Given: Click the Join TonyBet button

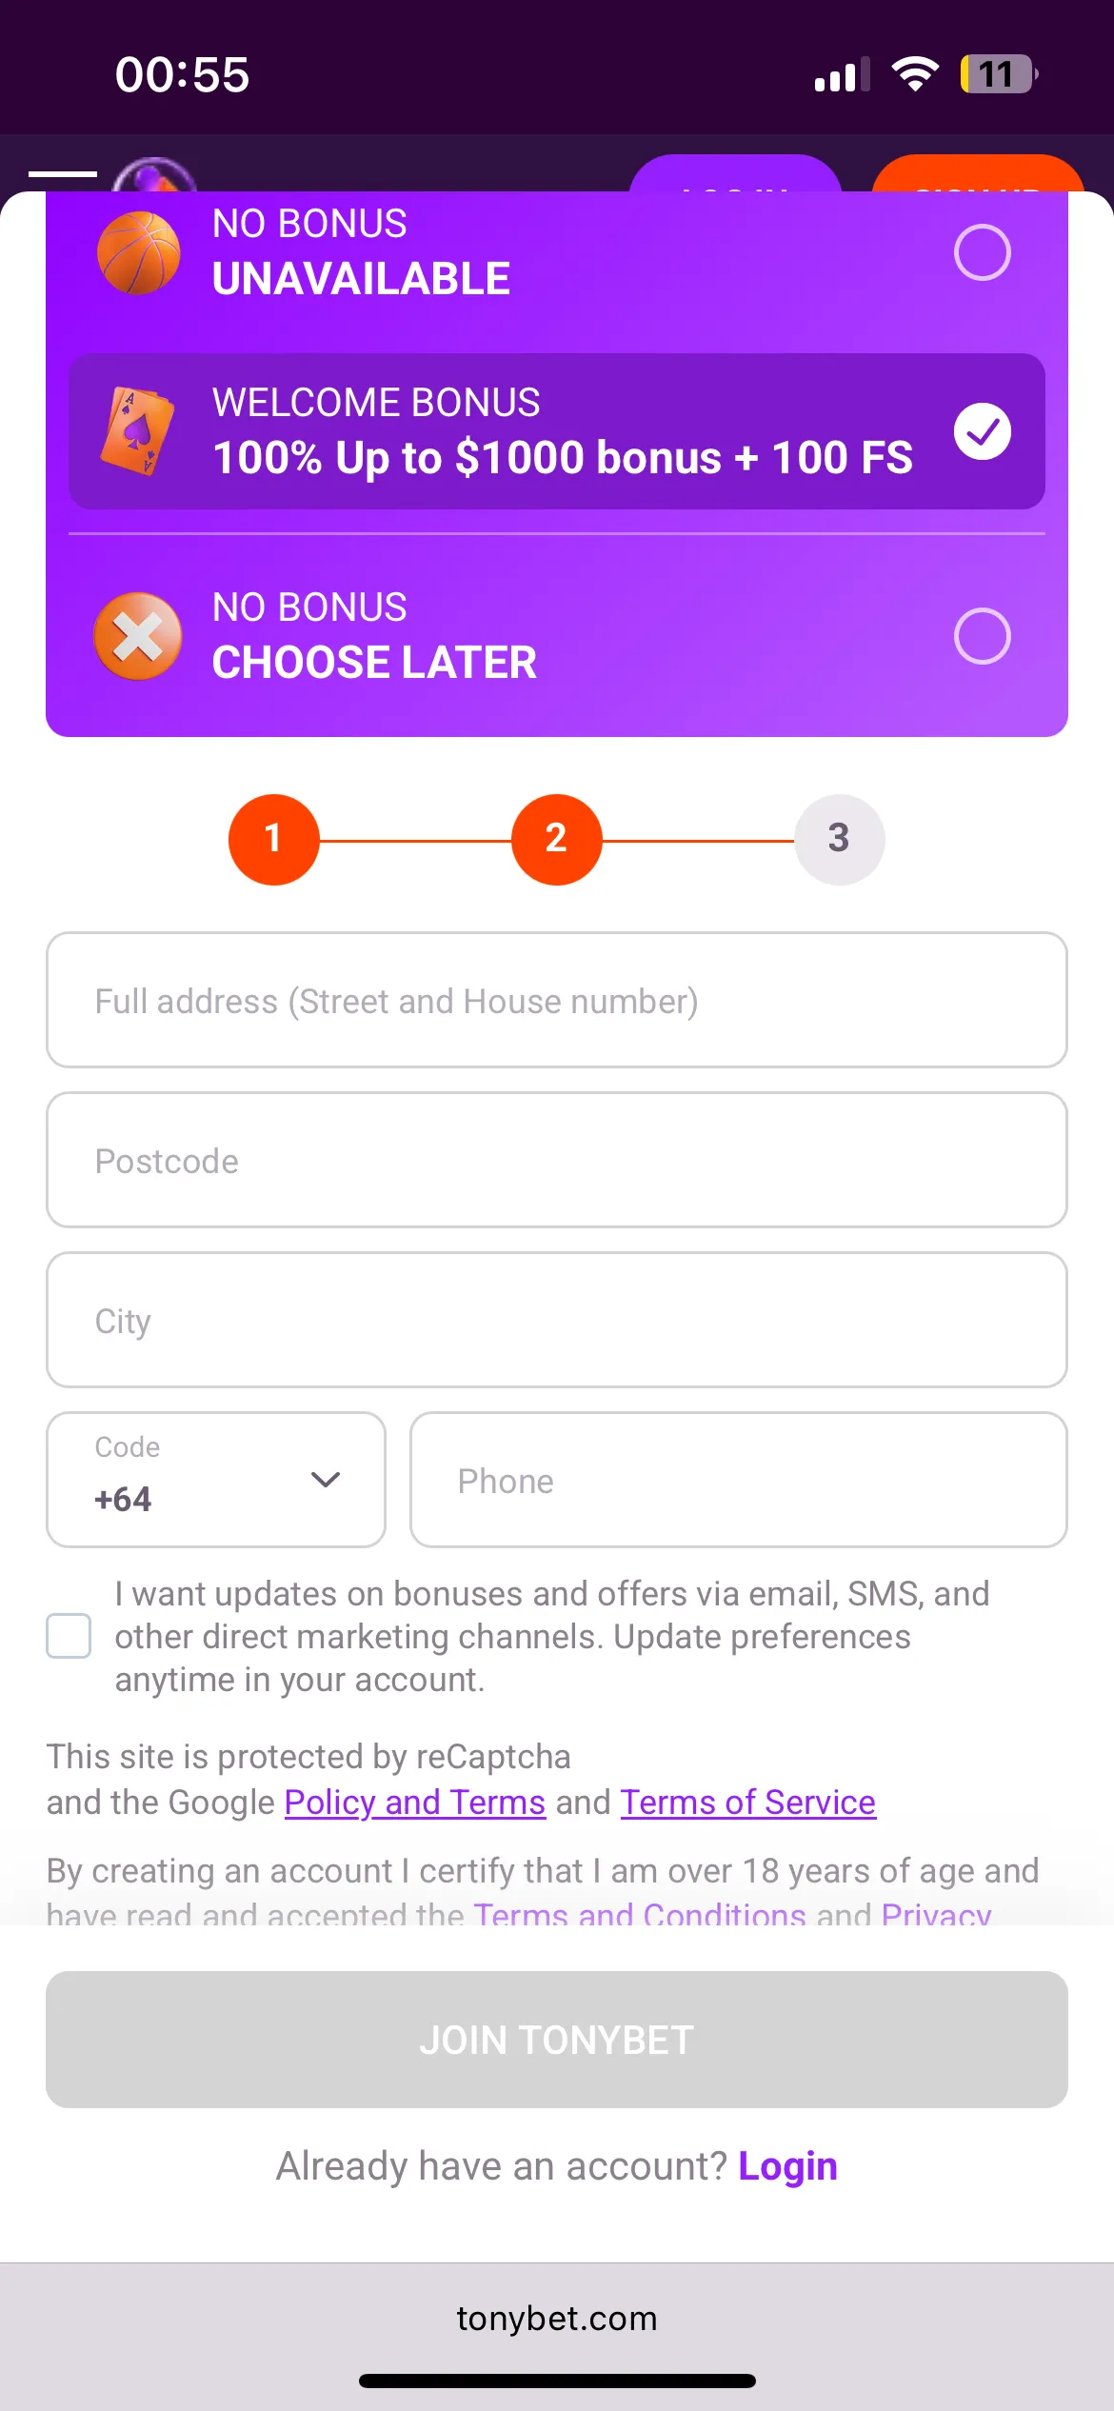Looking at the screenshot, I should click(x=557, y=2040).
